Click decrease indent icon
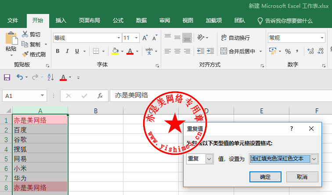The image size is (332, 195). click(201, 51)
